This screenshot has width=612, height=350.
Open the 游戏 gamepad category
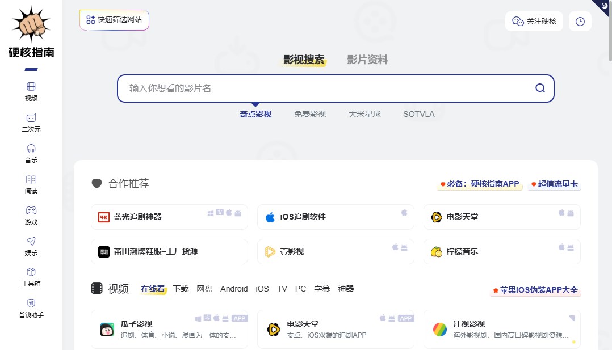click(31, 216)
